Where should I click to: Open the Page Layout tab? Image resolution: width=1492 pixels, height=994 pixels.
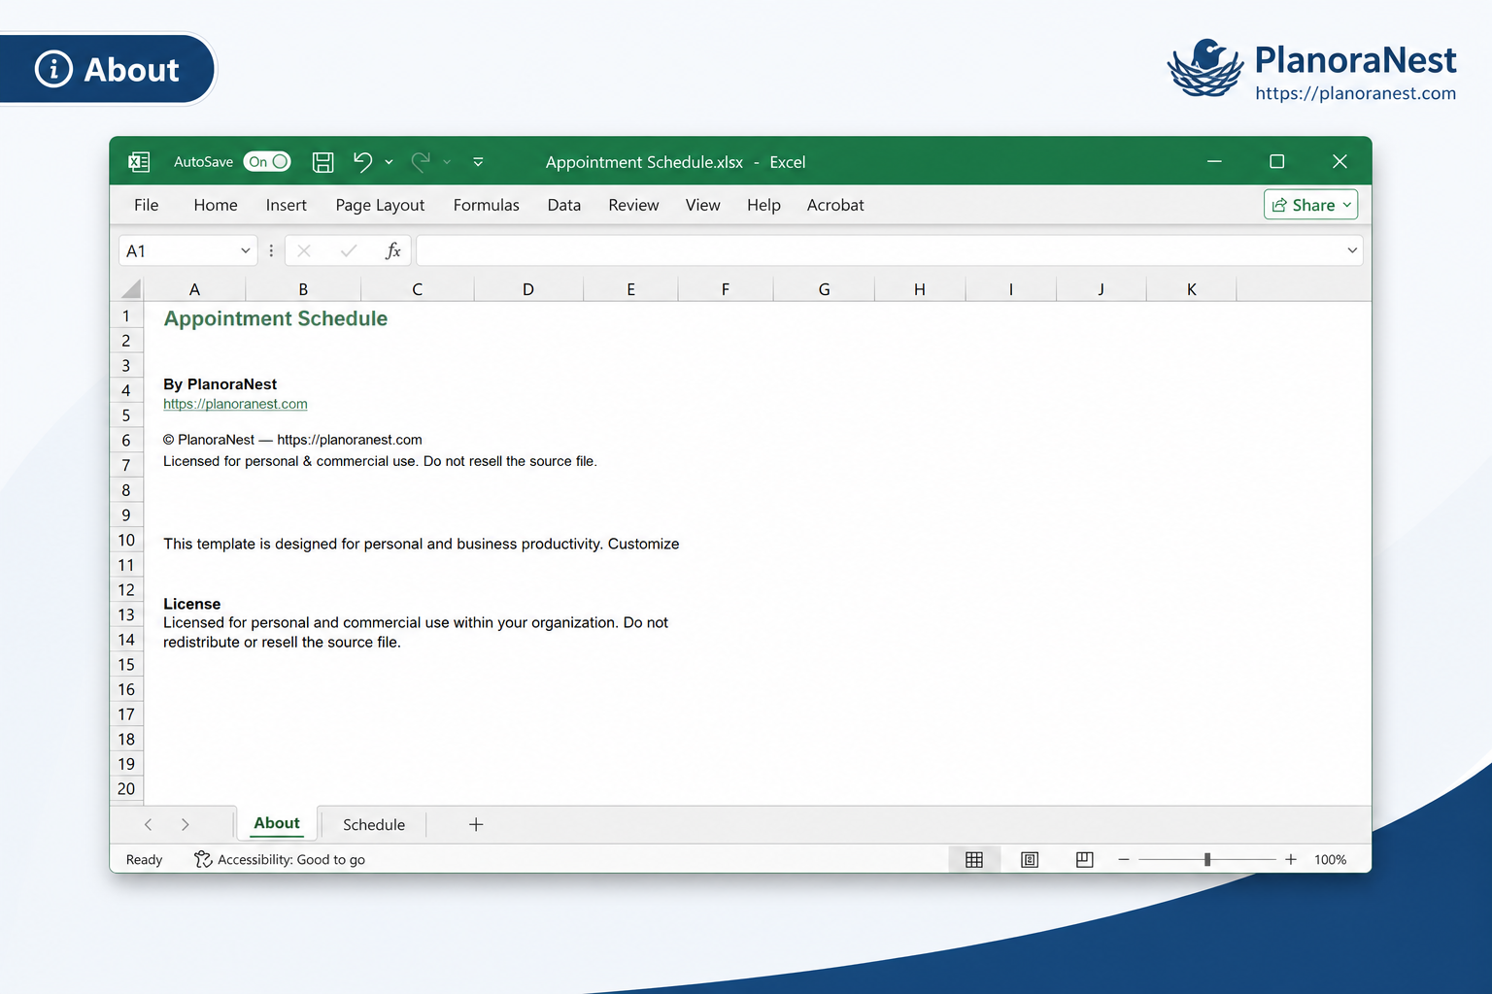[x=380, y=205]
